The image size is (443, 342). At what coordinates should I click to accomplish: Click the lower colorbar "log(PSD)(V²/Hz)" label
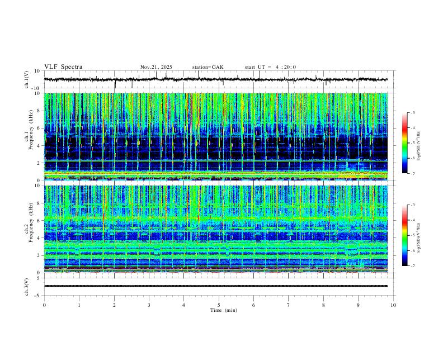pyautogui.click(x=419, y=238)
